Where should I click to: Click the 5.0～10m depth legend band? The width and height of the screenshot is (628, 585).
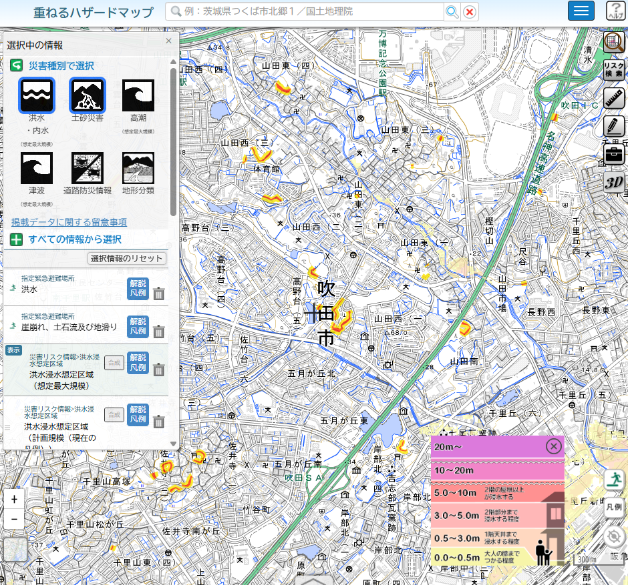pos(498,493)
